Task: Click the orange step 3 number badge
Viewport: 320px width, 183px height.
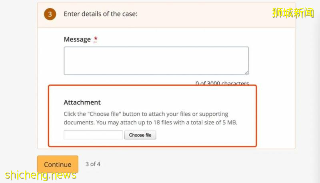Action: (x=50, y=14)
